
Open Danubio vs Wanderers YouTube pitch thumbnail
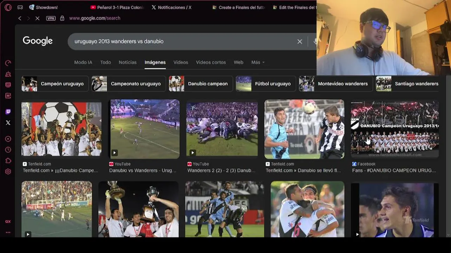(145, 129)
